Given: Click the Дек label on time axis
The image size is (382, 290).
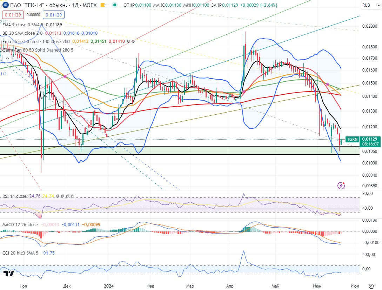Looking at the screenshot, I should (x=67, y=286).
